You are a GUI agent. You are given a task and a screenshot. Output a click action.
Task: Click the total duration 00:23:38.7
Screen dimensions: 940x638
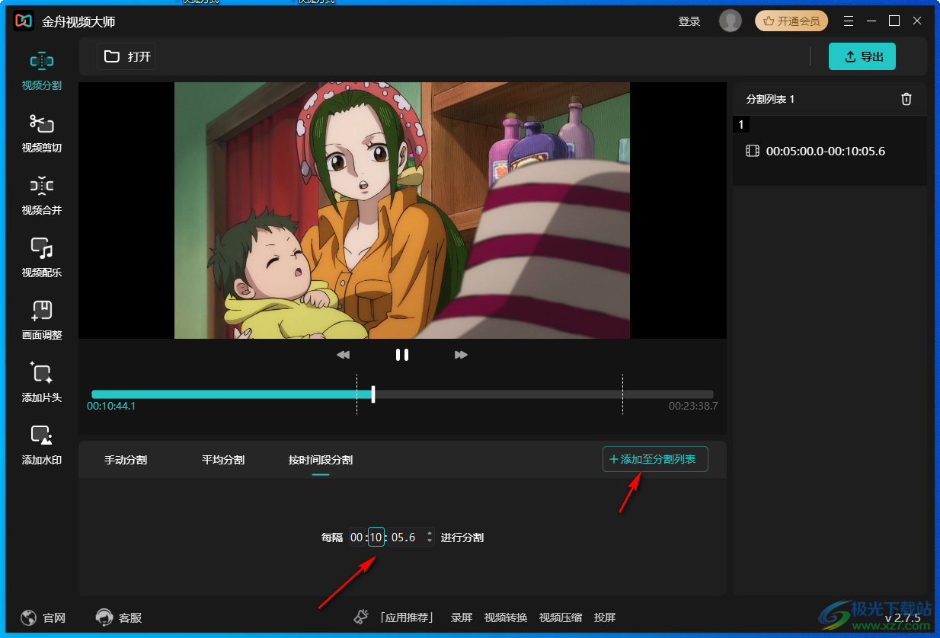pyautogui.click(x=693, y=406)
